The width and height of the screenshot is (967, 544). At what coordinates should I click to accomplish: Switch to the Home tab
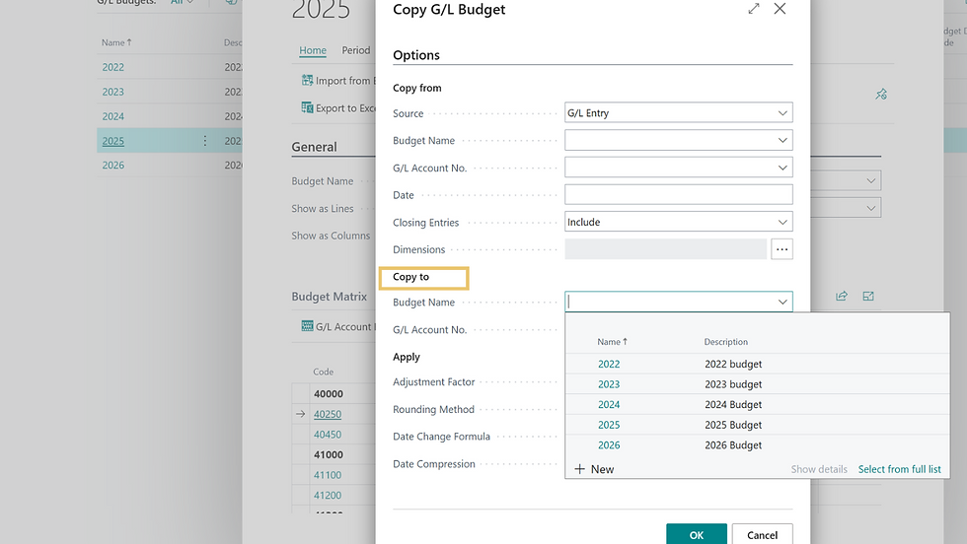[313, 50]
